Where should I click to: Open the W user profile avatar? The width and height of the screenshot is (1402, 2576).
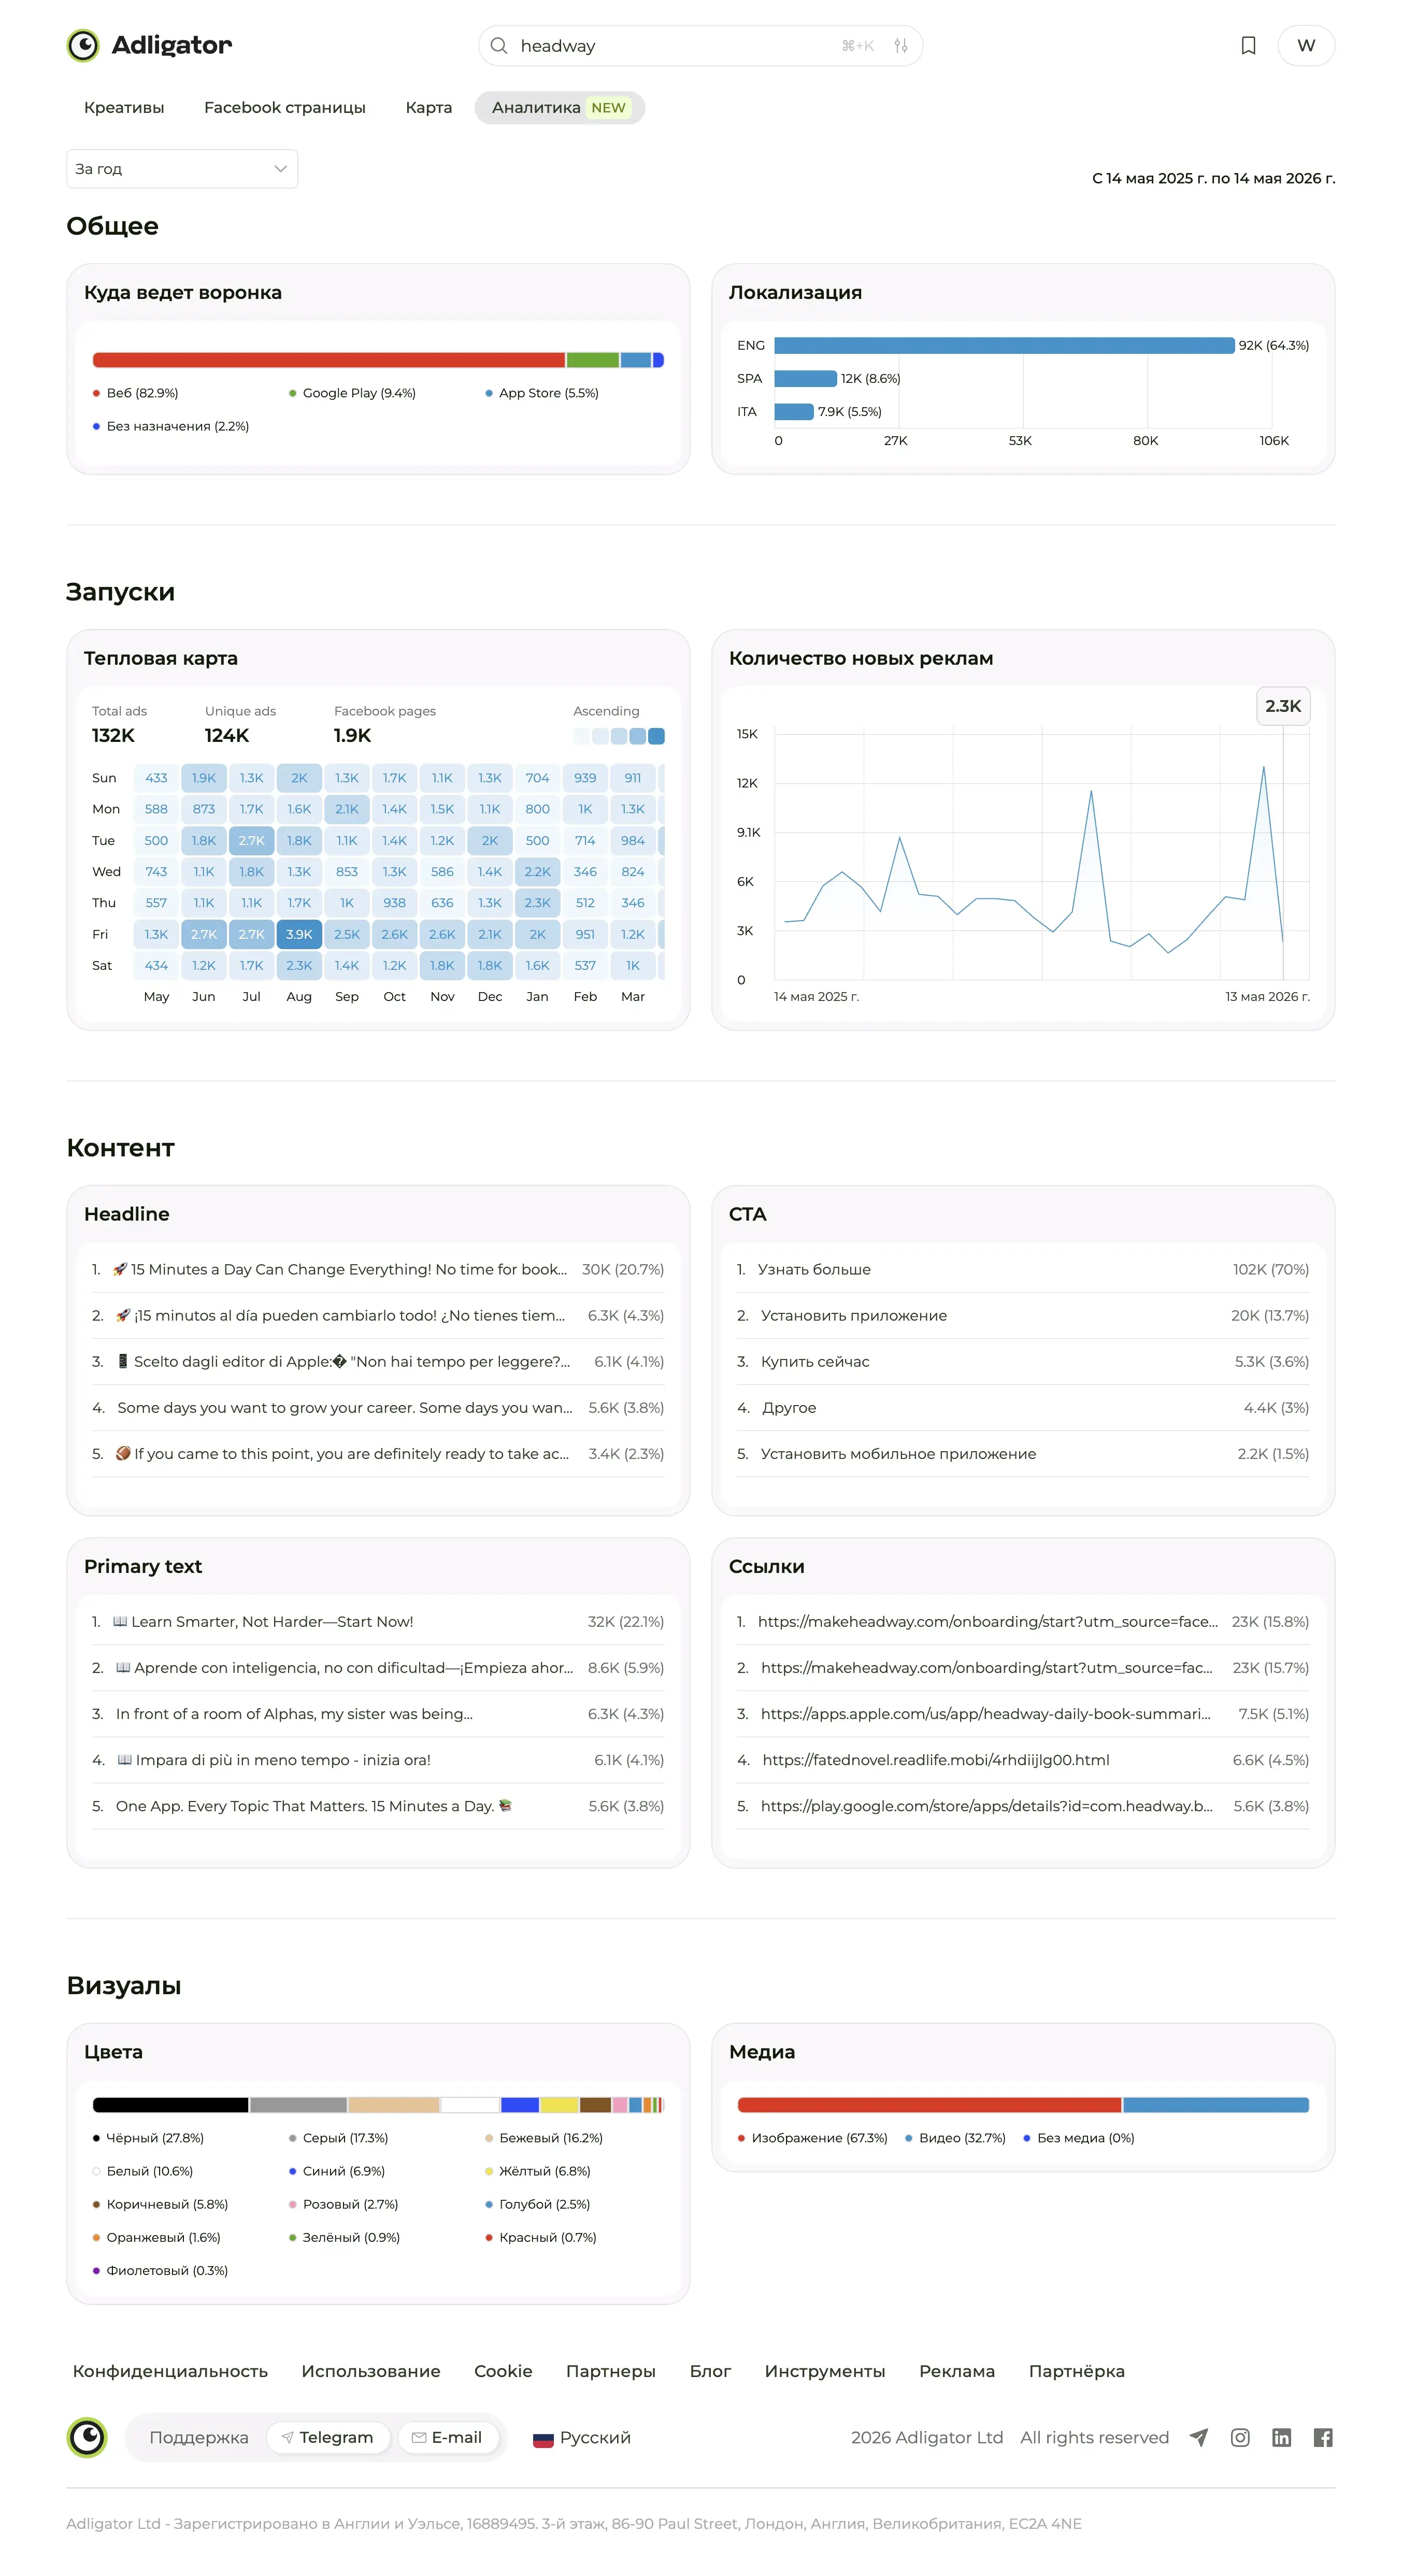click(x=1306, y=46)
